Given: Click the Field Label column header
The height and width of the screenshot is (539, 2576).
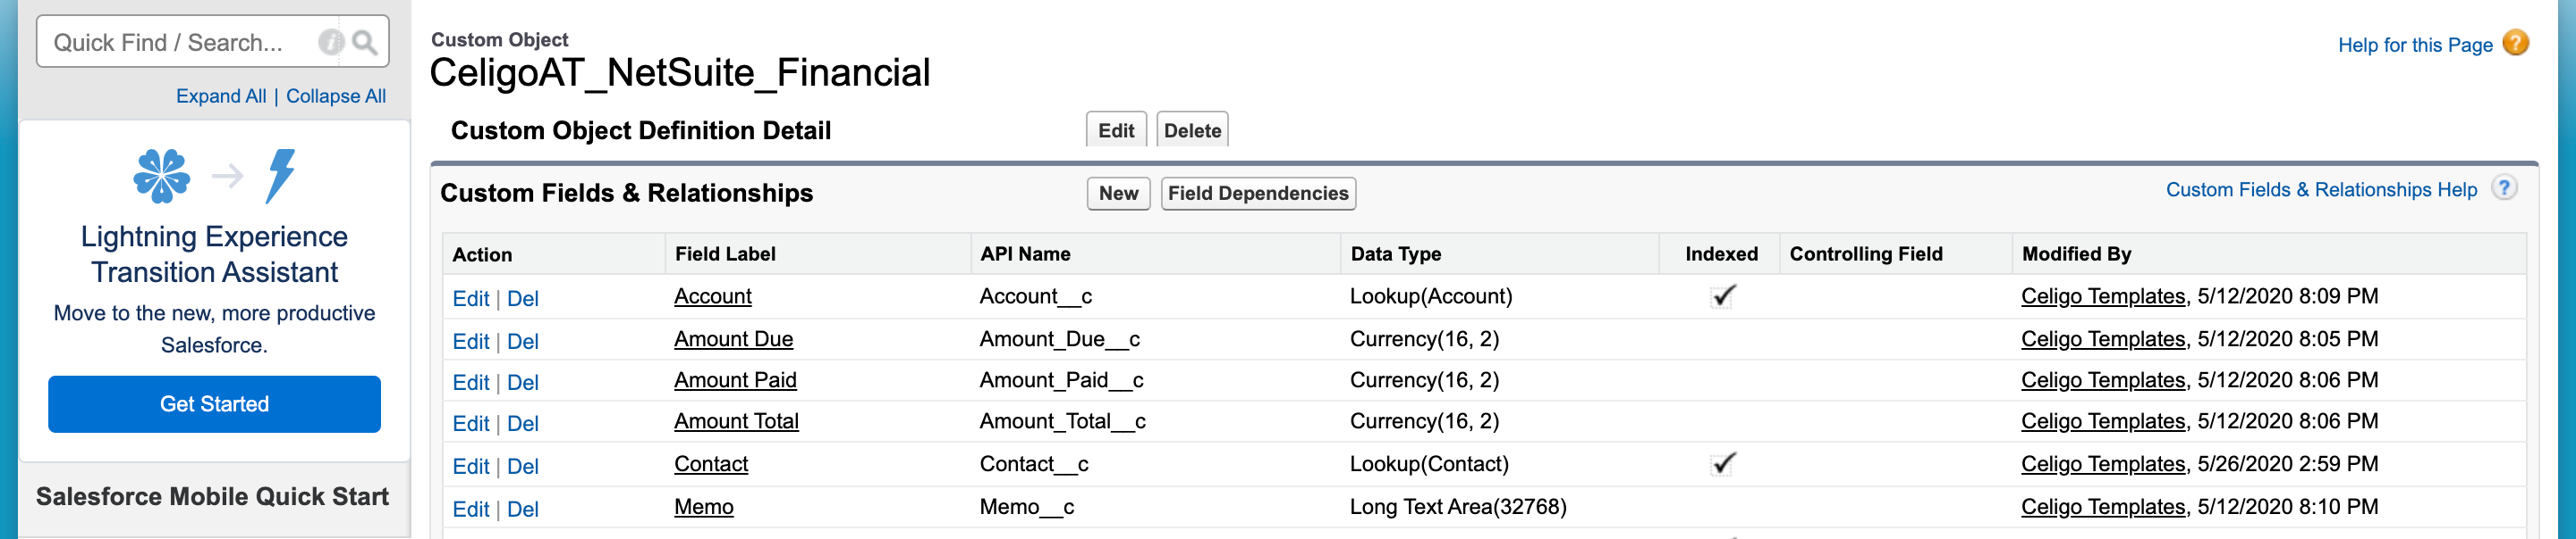Looking at the screenshot, I should pos(725,253).
